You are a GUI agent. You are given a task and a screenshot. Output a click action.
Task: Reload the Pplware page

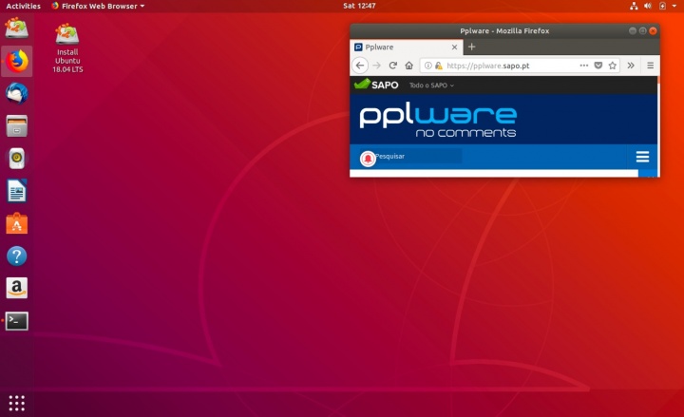point(392,66)
